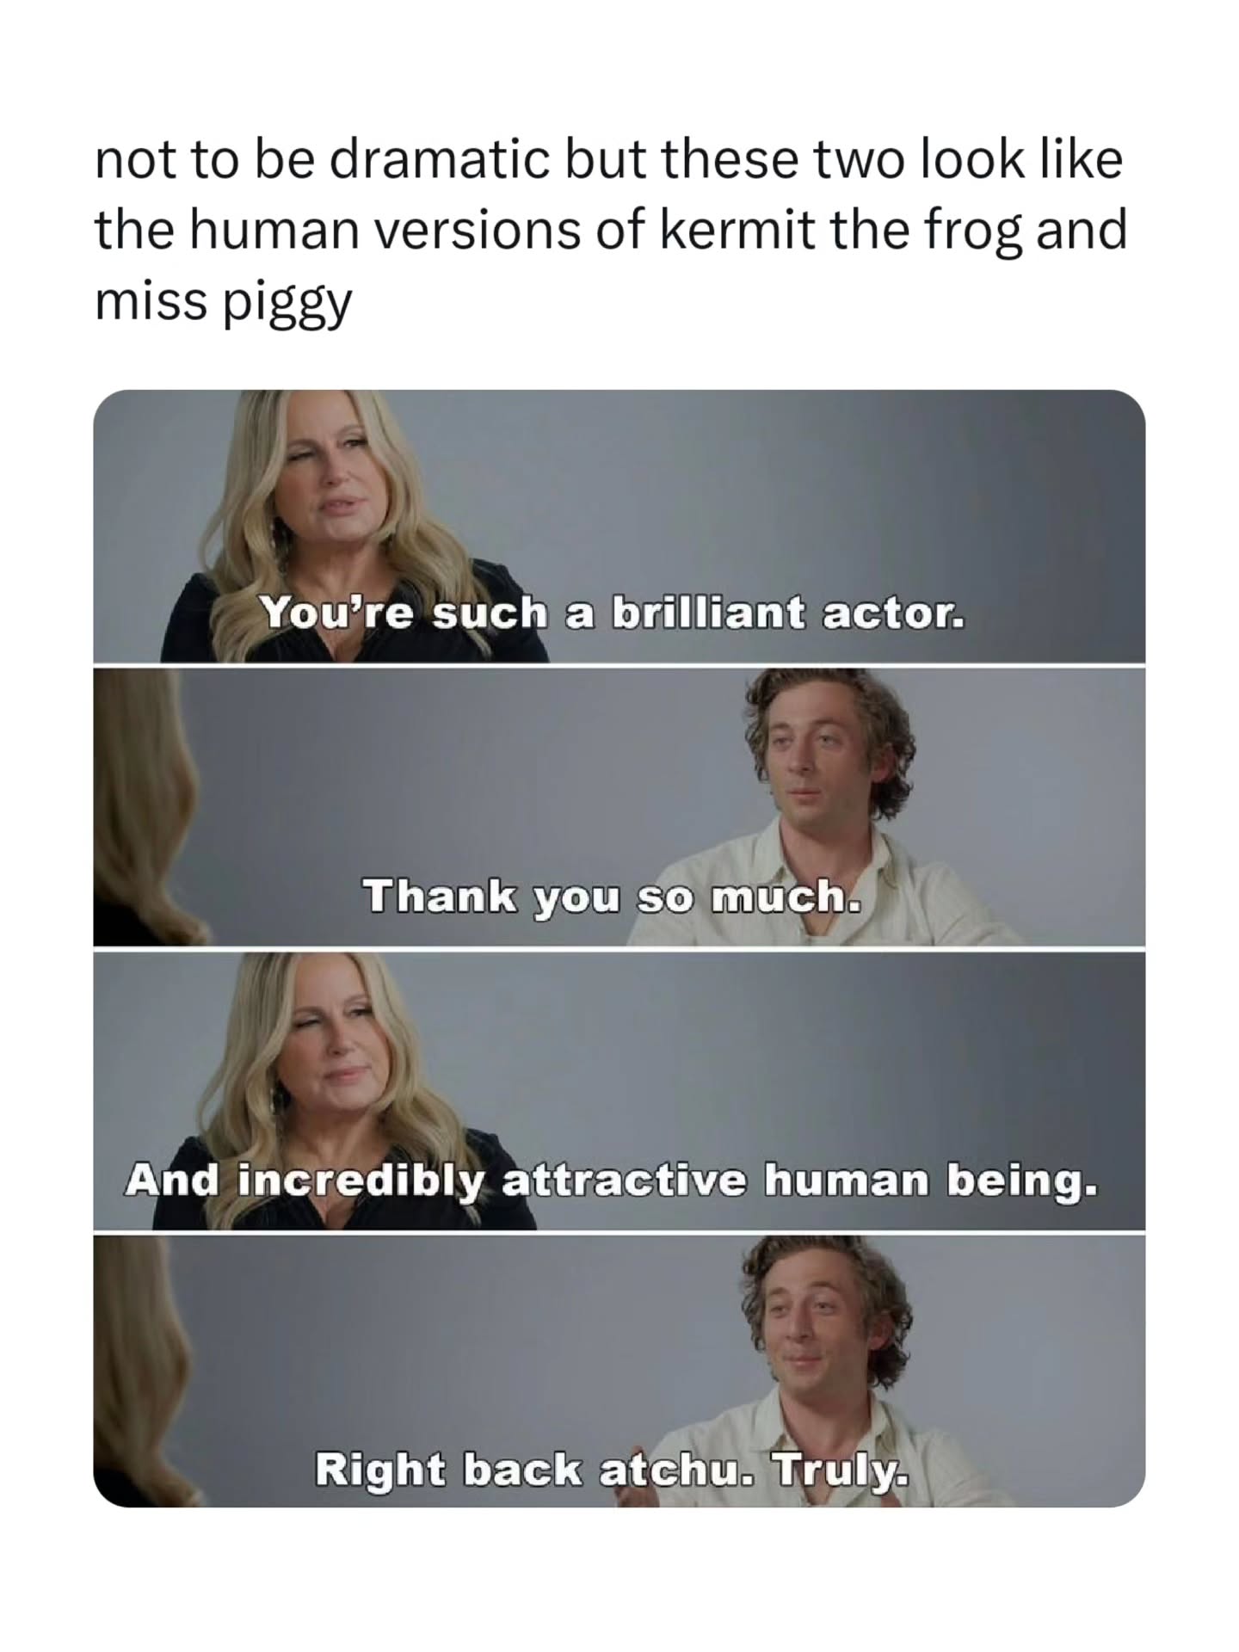Screen dimensions: 1239x1652
Task: Click the caption "Thank you so much."
Action: [612, 897]
